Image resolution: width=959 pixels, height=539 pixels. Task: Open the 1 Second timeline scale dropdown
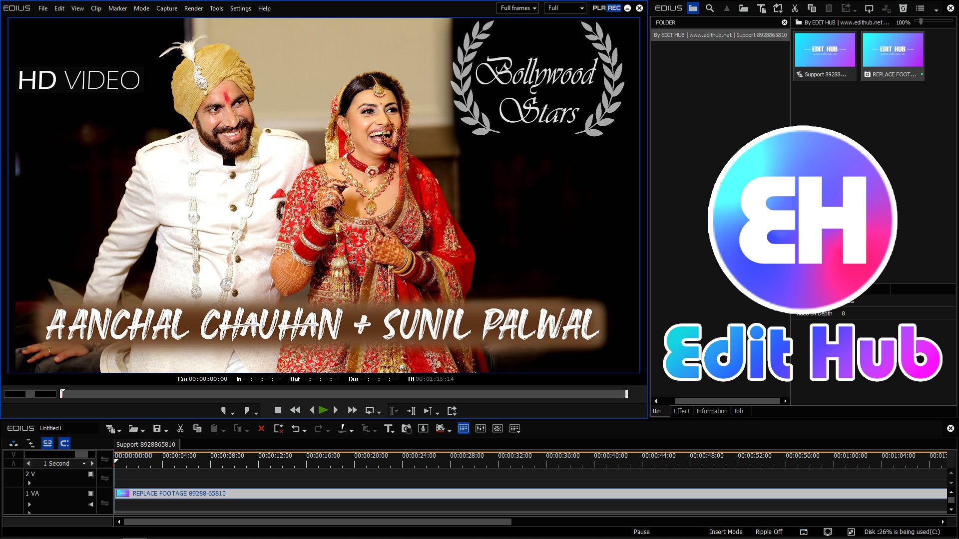84,464
